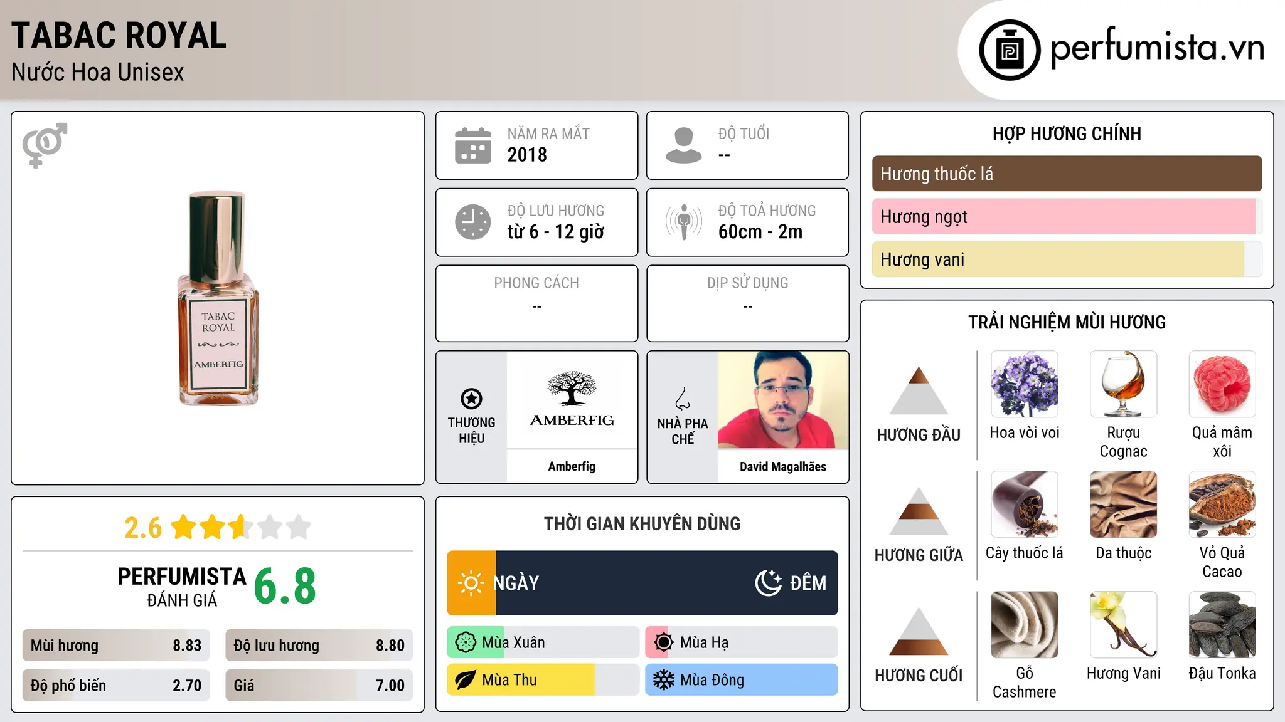Click the Dịp sử dụng card
This screenshot has width=1285, height=722.
coord(748,303)
